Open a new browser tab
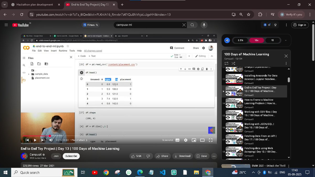315x177 pixels. (122, 4)
